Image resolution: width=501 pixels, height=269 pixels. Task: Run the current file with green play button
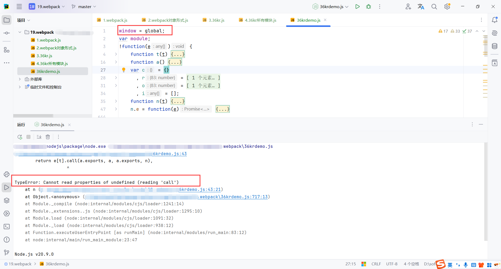coord(357,7)
